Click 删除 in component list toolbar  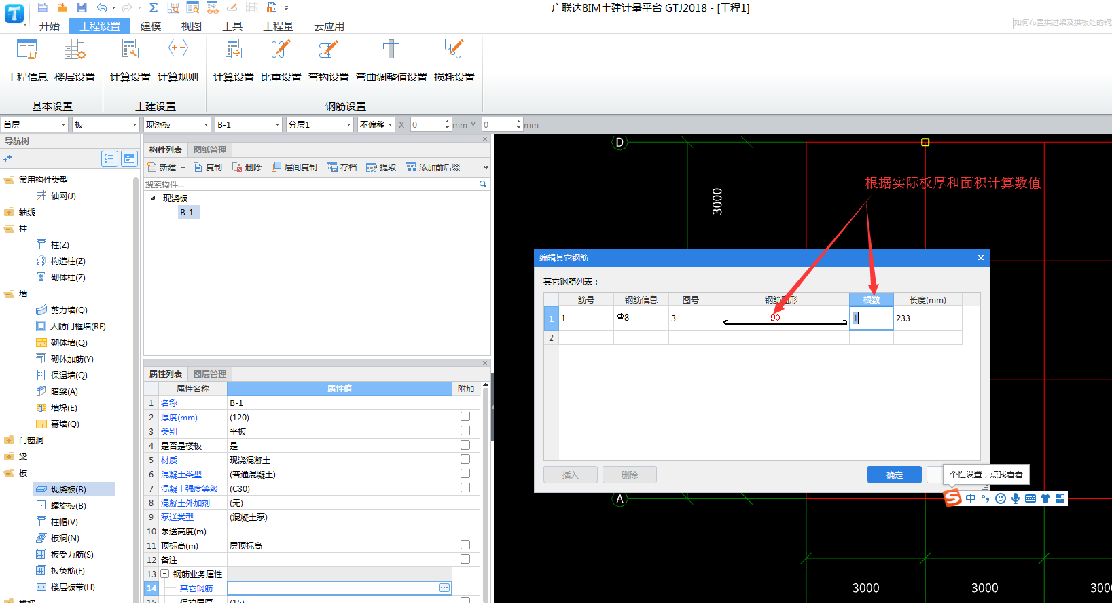pyautogui.click(x=247, y=167)
